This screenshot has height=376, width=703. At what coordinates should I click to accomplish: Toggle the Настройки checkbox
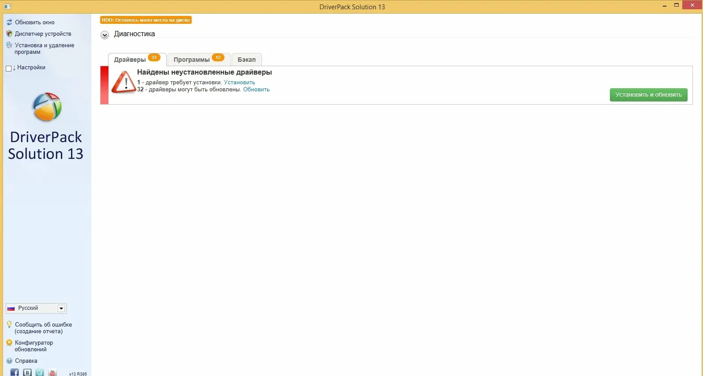pos(8,68)
